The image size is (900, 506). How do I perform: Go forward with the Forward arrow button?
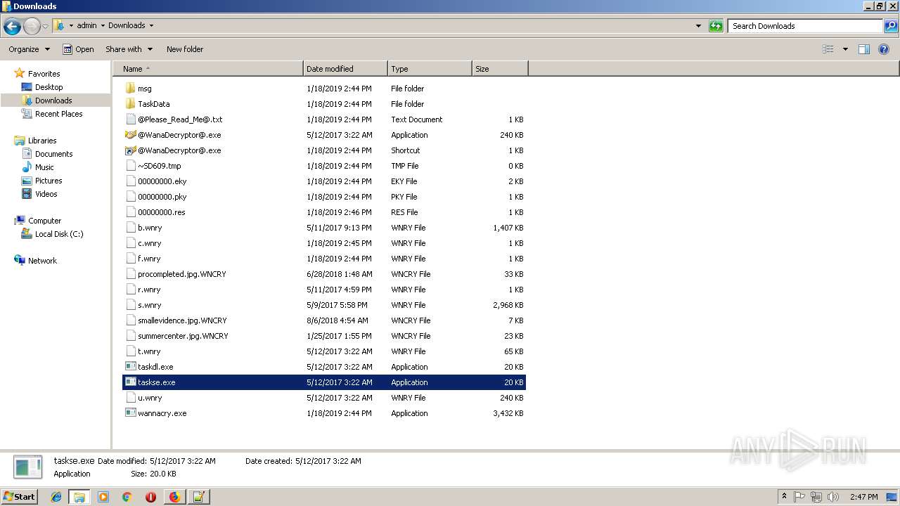point(32,27)
